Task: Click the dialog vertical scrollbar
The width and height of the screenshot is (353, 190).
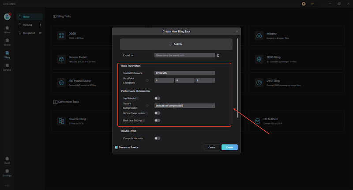Action: [237, 78]
